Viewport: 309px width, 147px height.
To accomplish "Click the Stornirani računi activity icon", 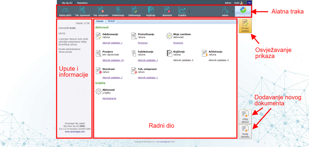I will pos(98,70).
